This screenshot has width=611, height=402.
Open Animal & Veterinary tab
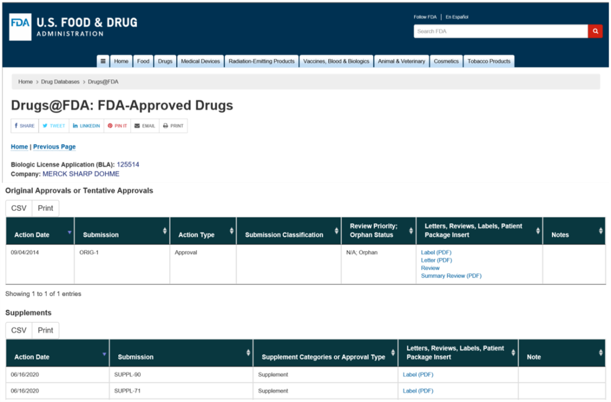point(401,61)
